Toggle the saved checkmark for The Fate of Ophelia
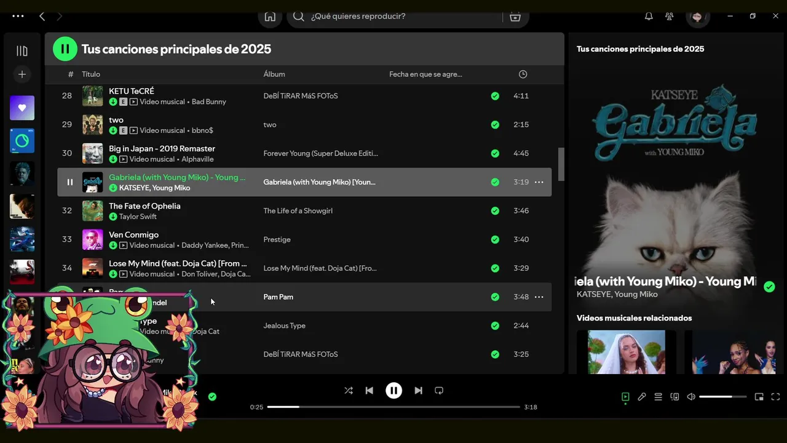The width and height of the screenshot is (787, 443). click(x=495, y=211)
